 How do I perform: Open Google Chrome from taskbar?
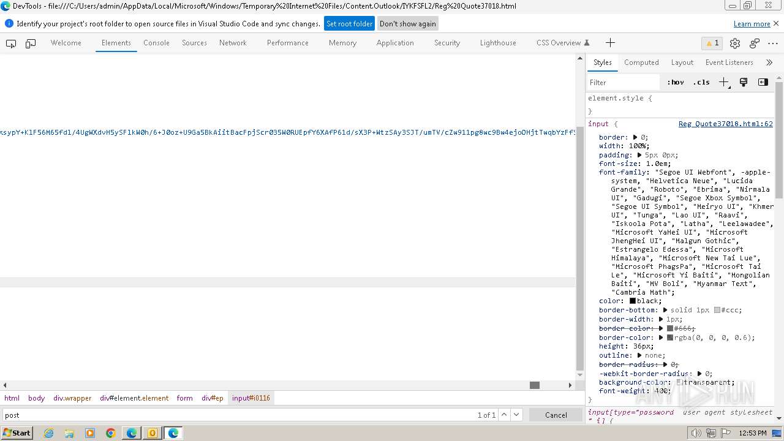111,433
